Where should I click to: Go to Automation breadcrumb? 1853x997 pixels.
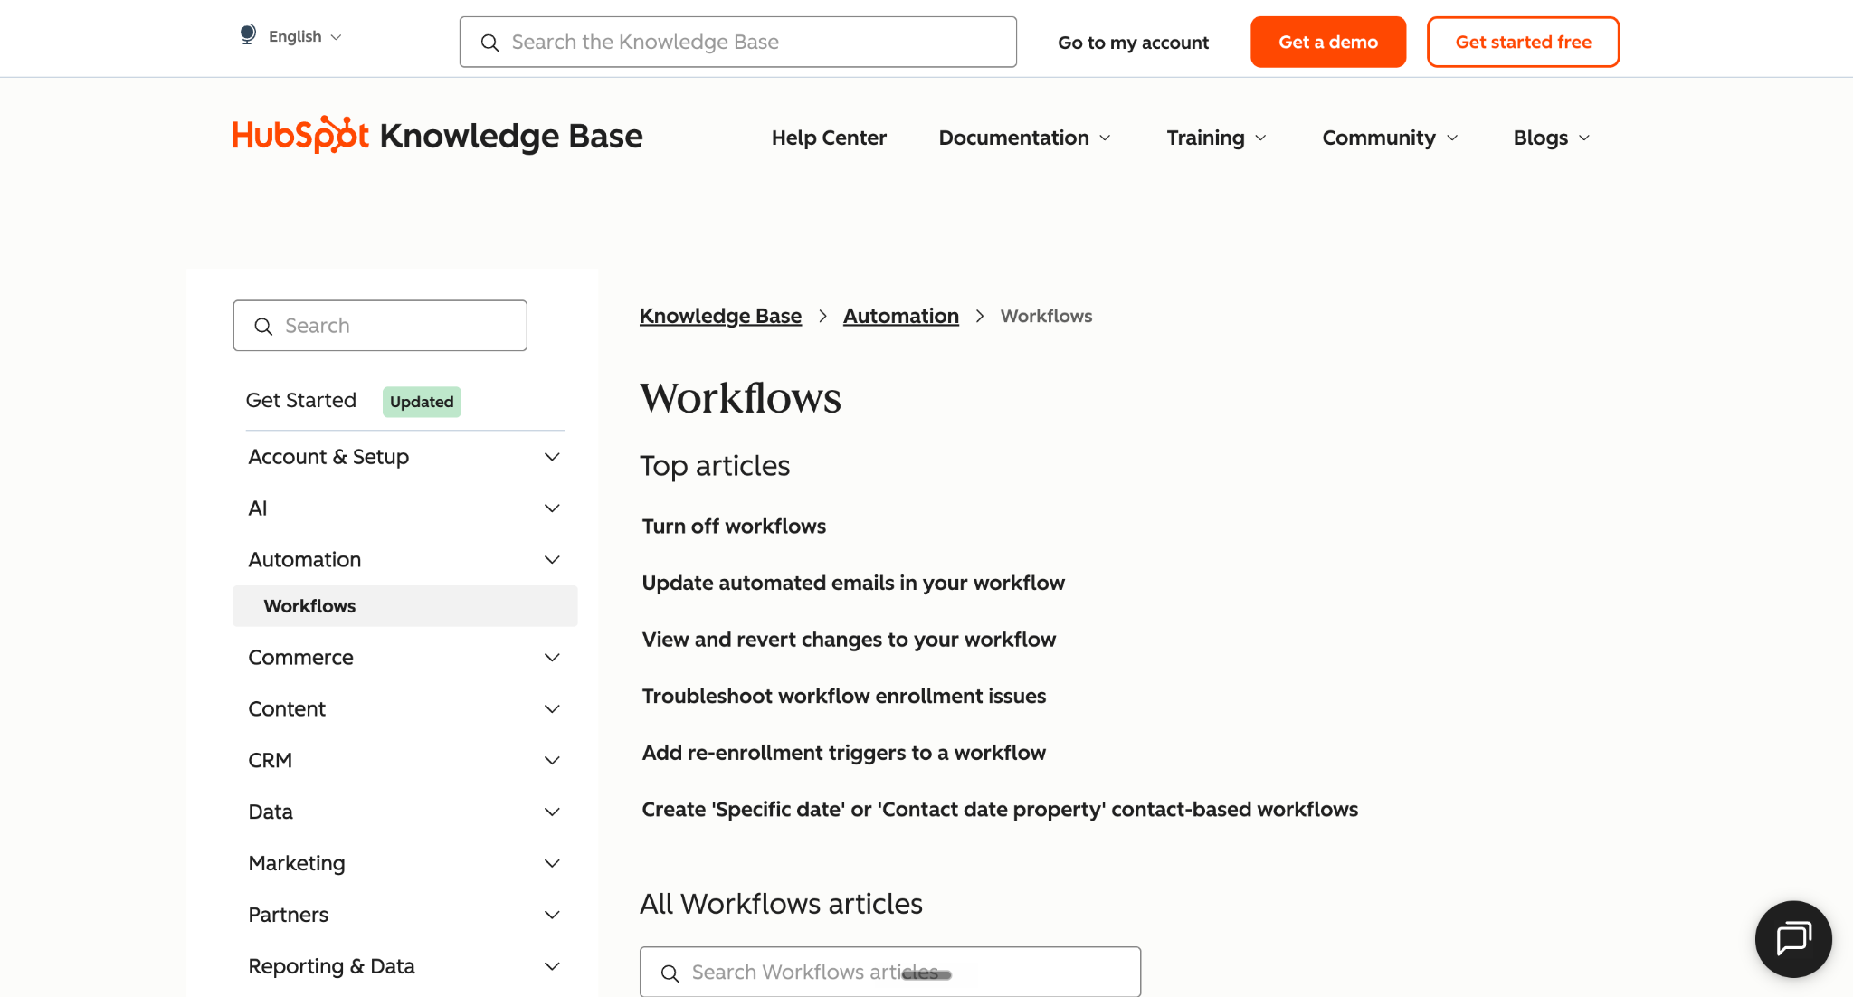pos(900,316)
